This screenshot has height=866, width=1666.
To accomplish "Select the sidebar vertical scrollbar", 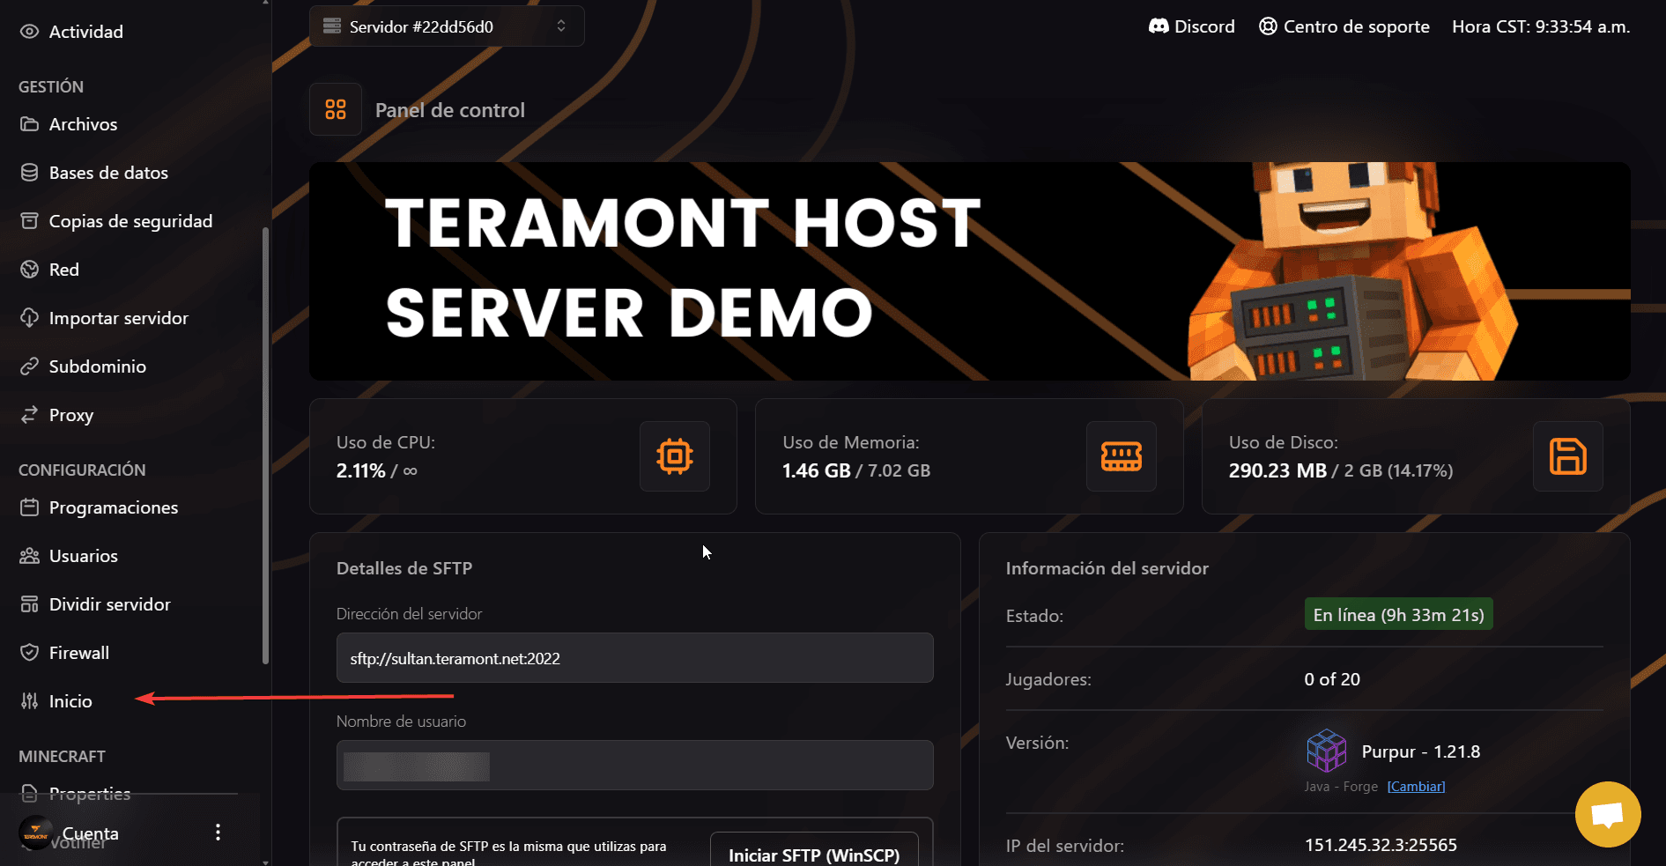I will point(265,446).
